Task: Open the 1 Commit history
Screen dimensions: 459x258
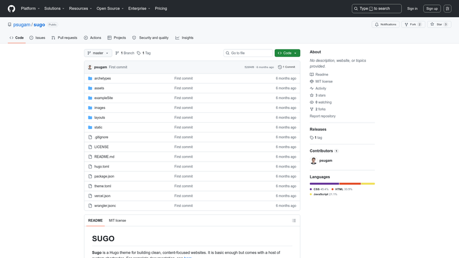Action: [286, 67]
